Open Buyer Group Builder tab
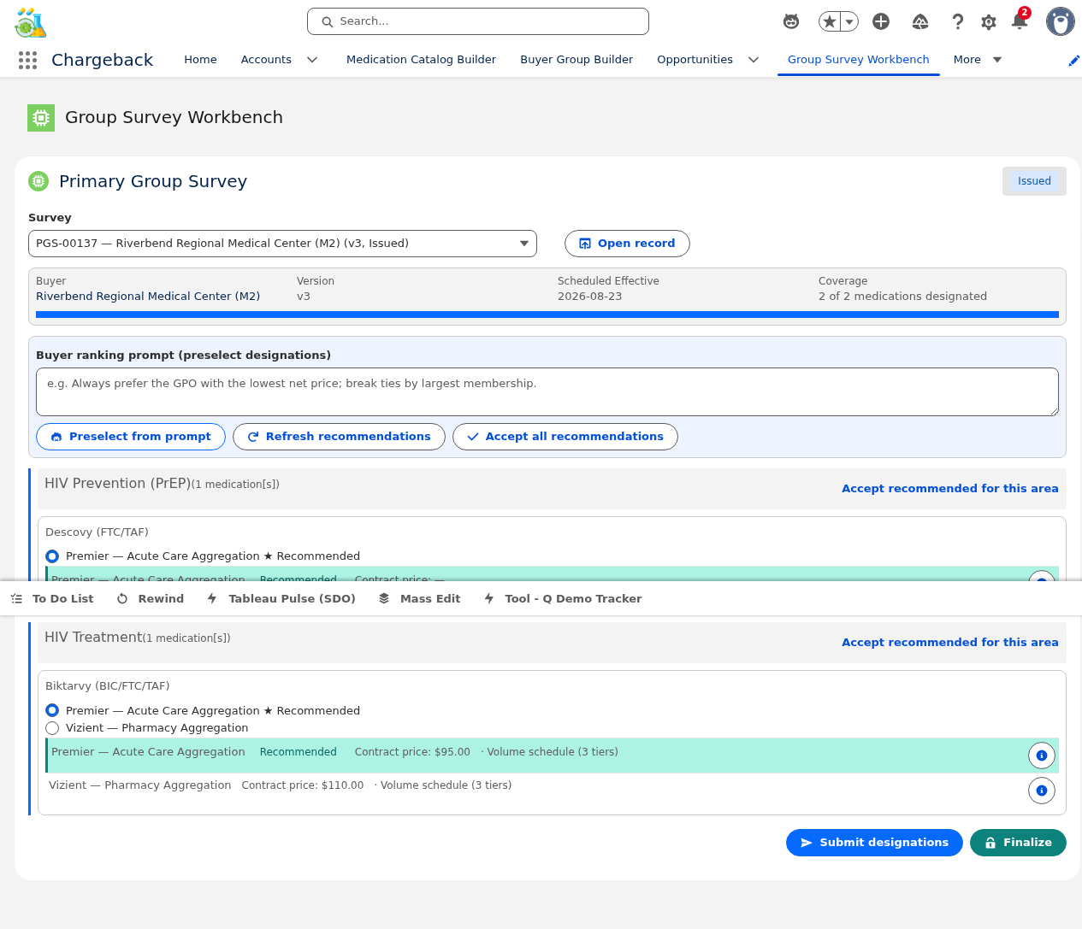The image size is (1082, 929). (576, 60)
